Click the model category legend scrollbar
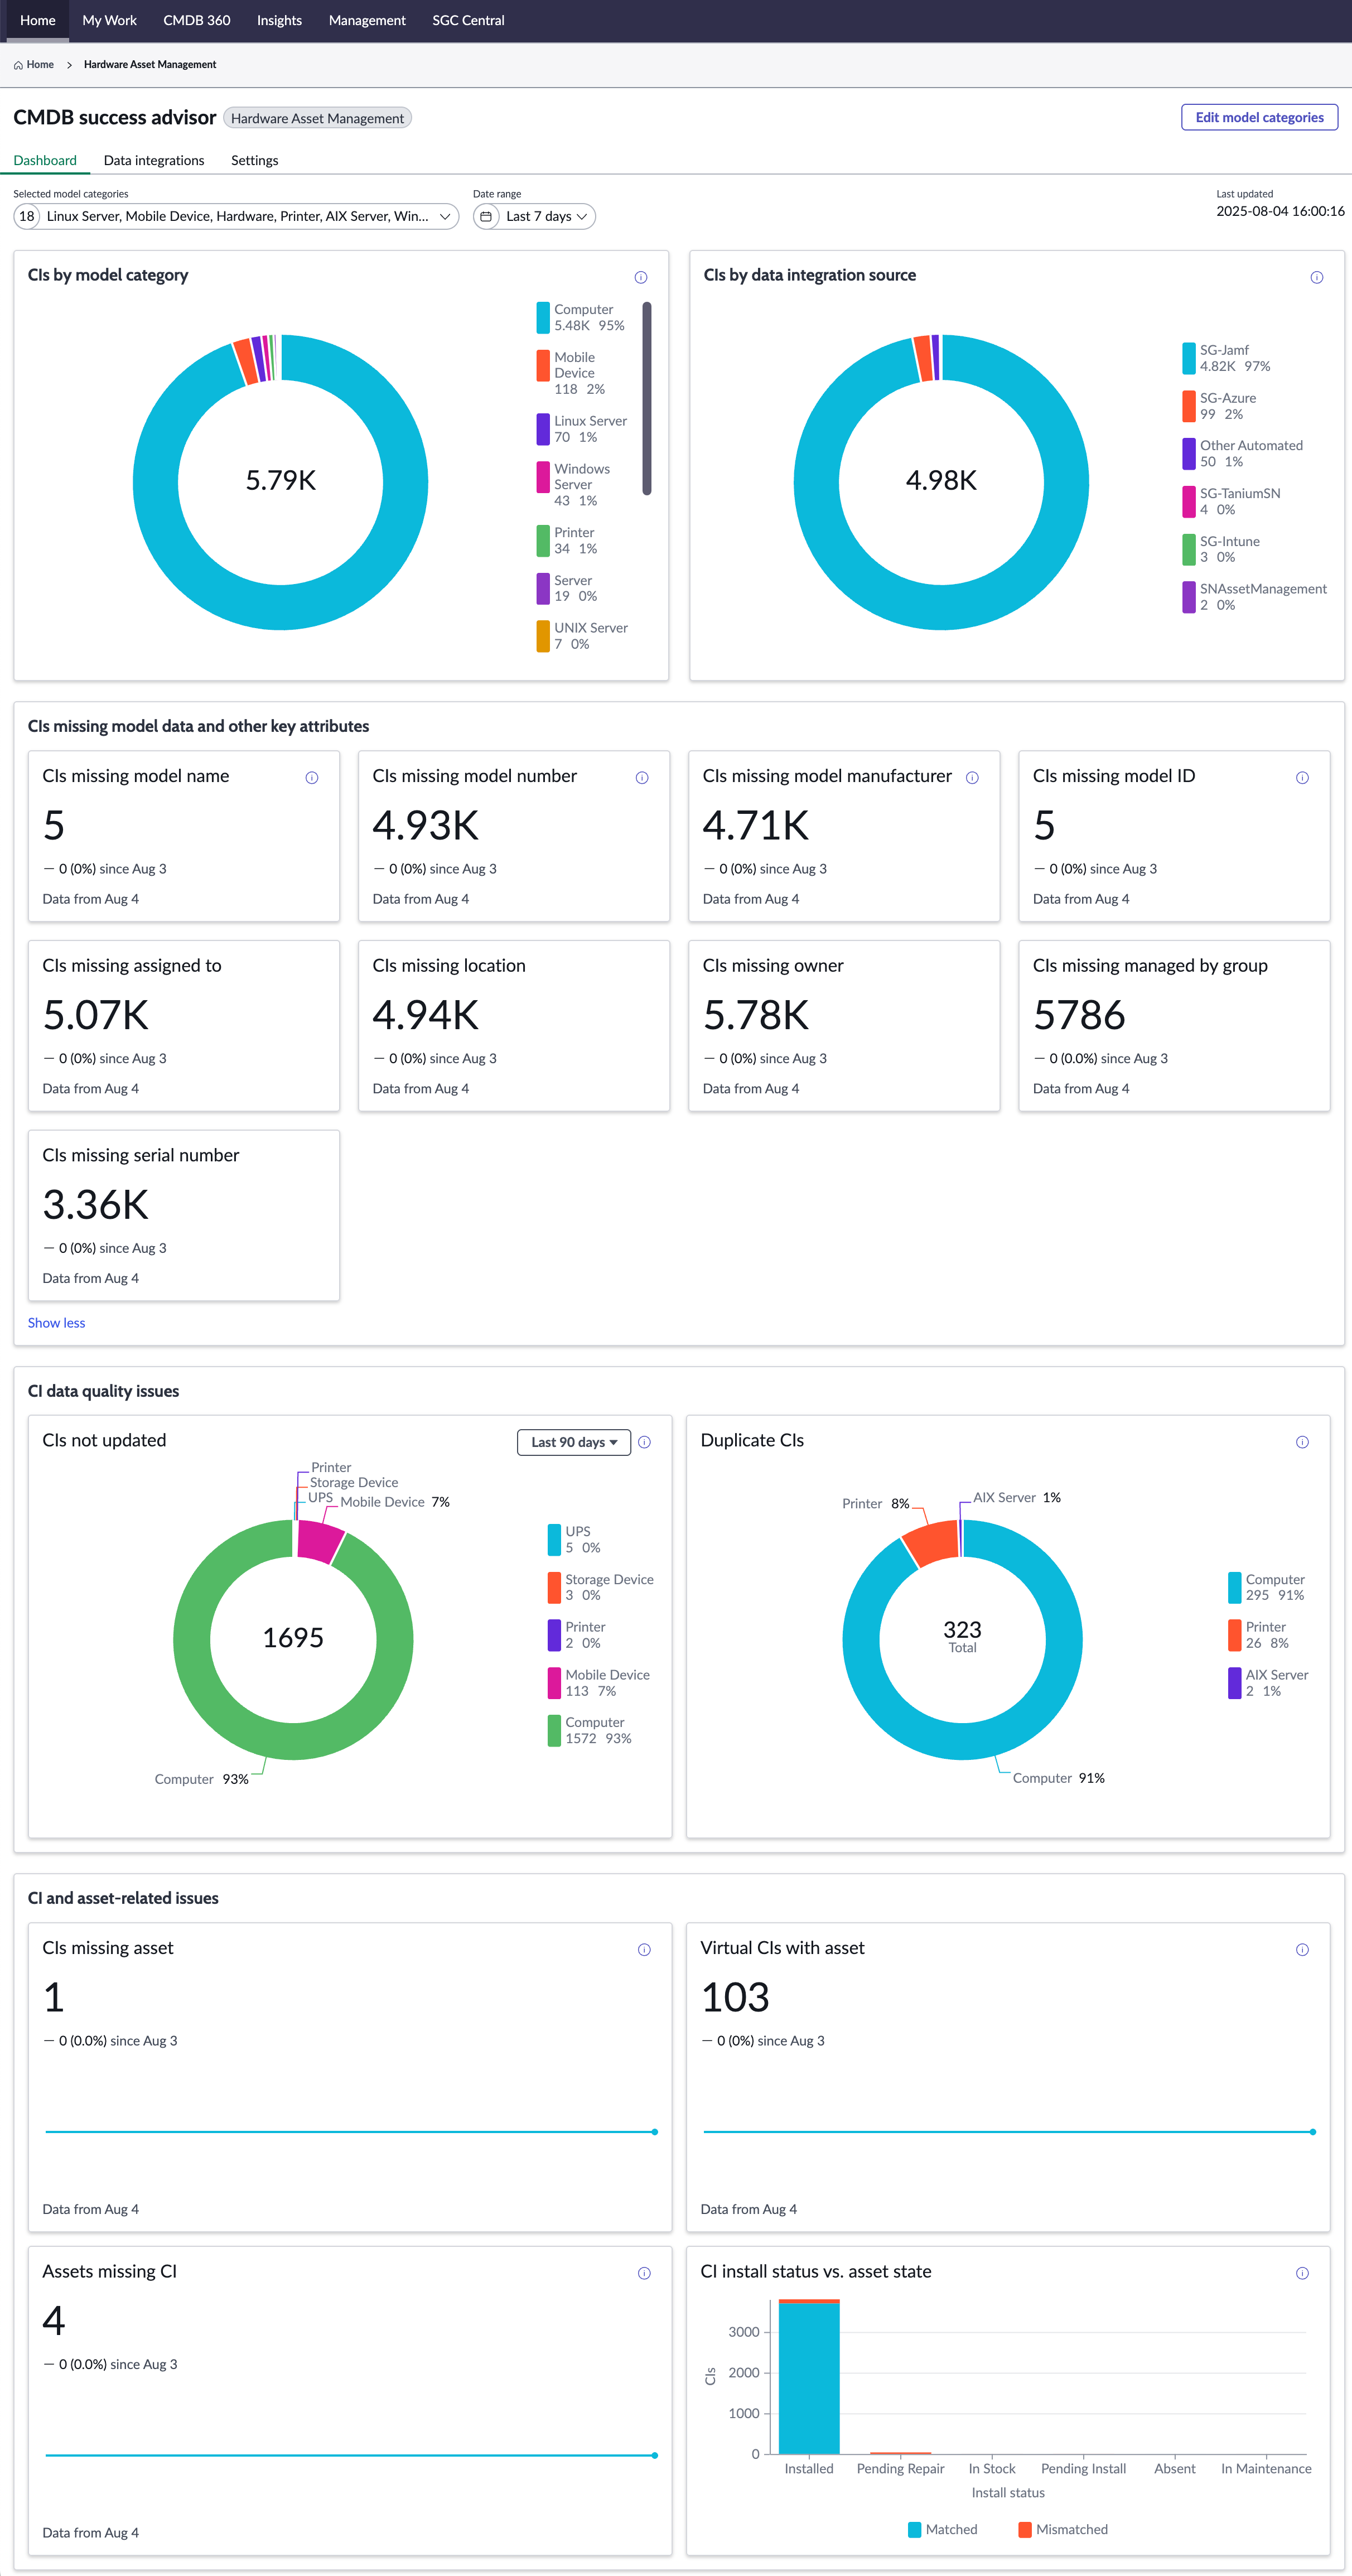 point(647,398)
